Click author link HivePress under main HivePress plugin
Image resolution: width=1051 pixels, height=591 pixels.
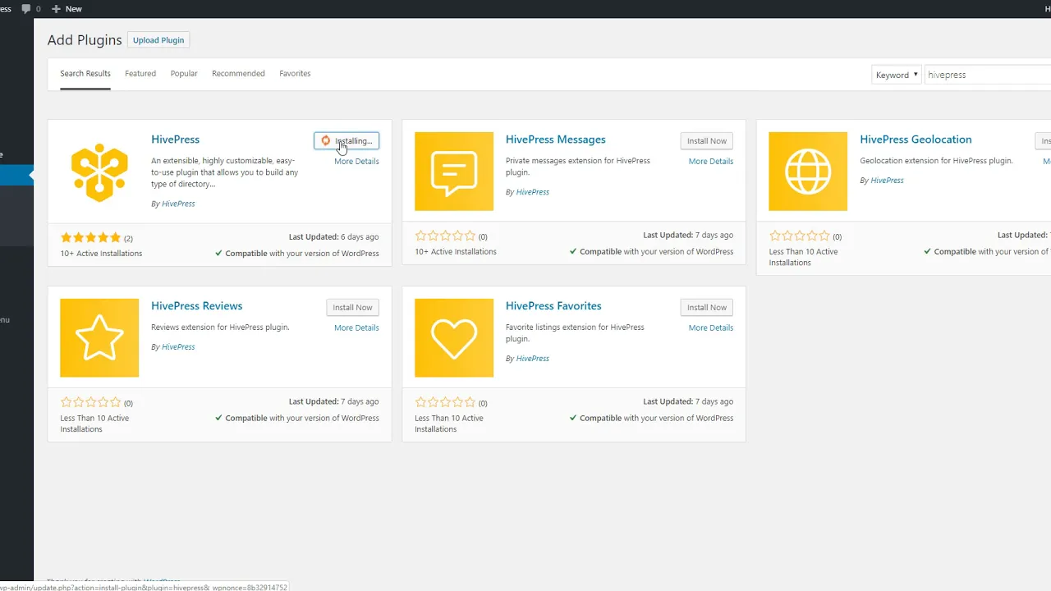tap(178, 204)
